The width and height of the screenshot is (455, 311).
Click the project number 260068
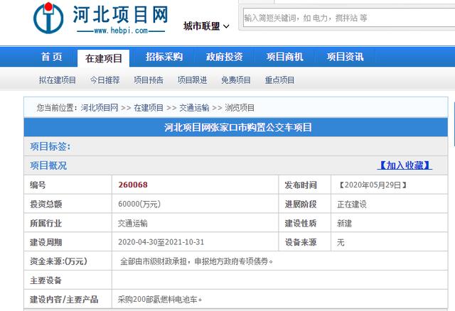pyautogui.click(x=133, y=185)
